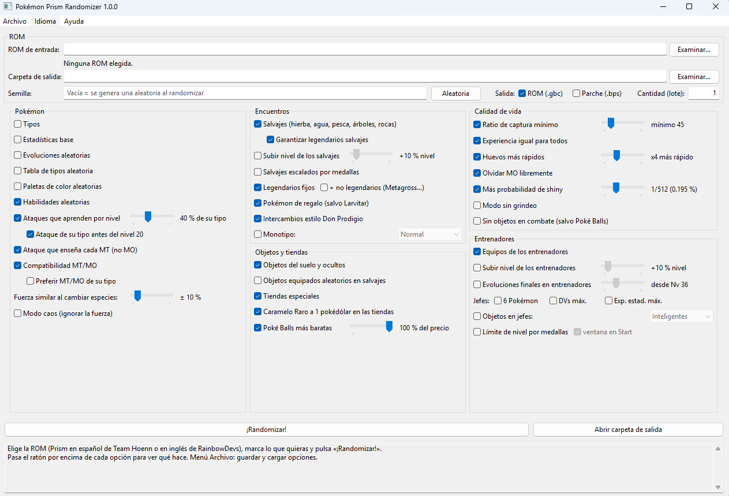This screenshot has height=496, width=729.
Task: Enable Tabla de tipos aleatoria
Action: [x=18, y=171]
